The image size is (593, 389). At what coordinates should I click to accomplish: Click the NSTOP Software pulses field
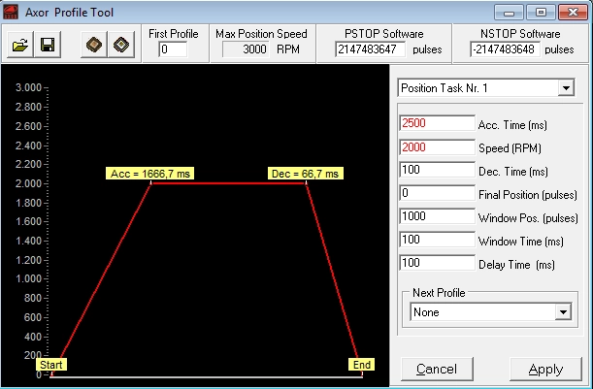click(505, 49)
